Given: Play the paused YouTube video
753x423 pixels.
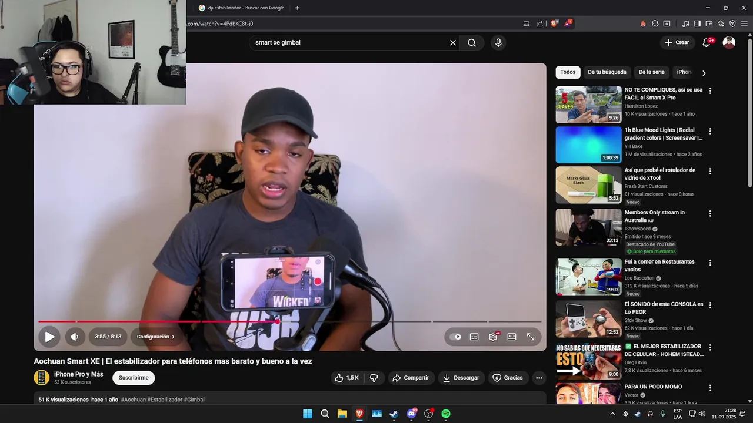Looking at the screenshot, I should [x=49, y=337].
